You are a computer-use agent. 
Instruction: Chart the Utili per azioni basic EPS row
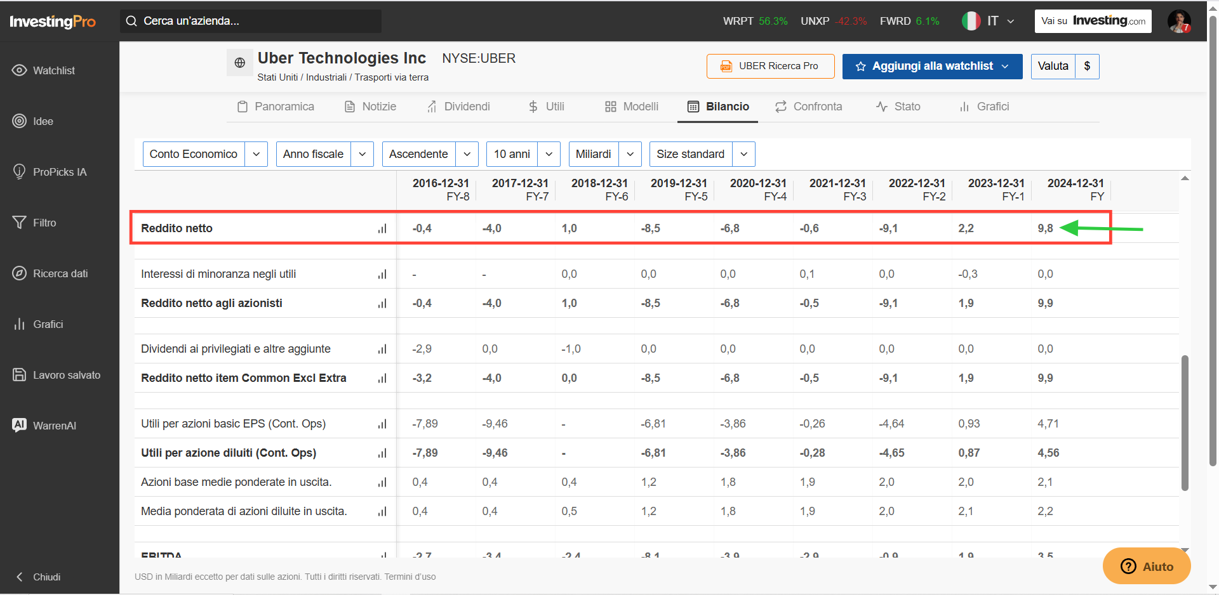click(382, 424)
